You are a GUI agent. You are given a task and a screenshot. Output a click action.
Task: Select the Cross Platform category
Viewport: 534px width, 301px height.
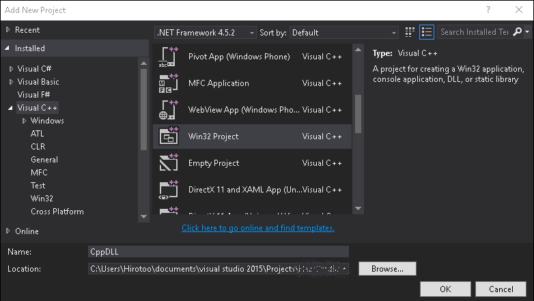click(57, 211)
